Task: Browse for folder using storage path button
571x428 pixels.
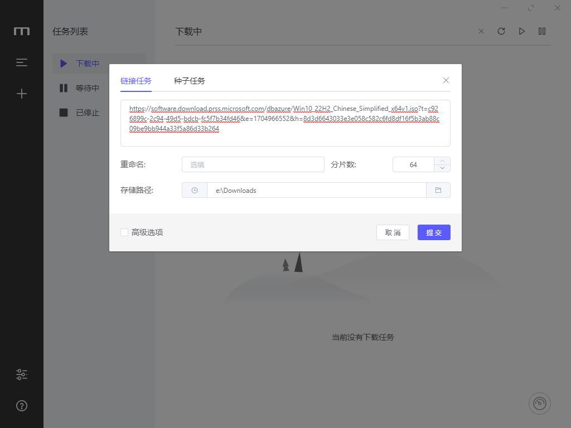Action: click(x=438, y=190)
